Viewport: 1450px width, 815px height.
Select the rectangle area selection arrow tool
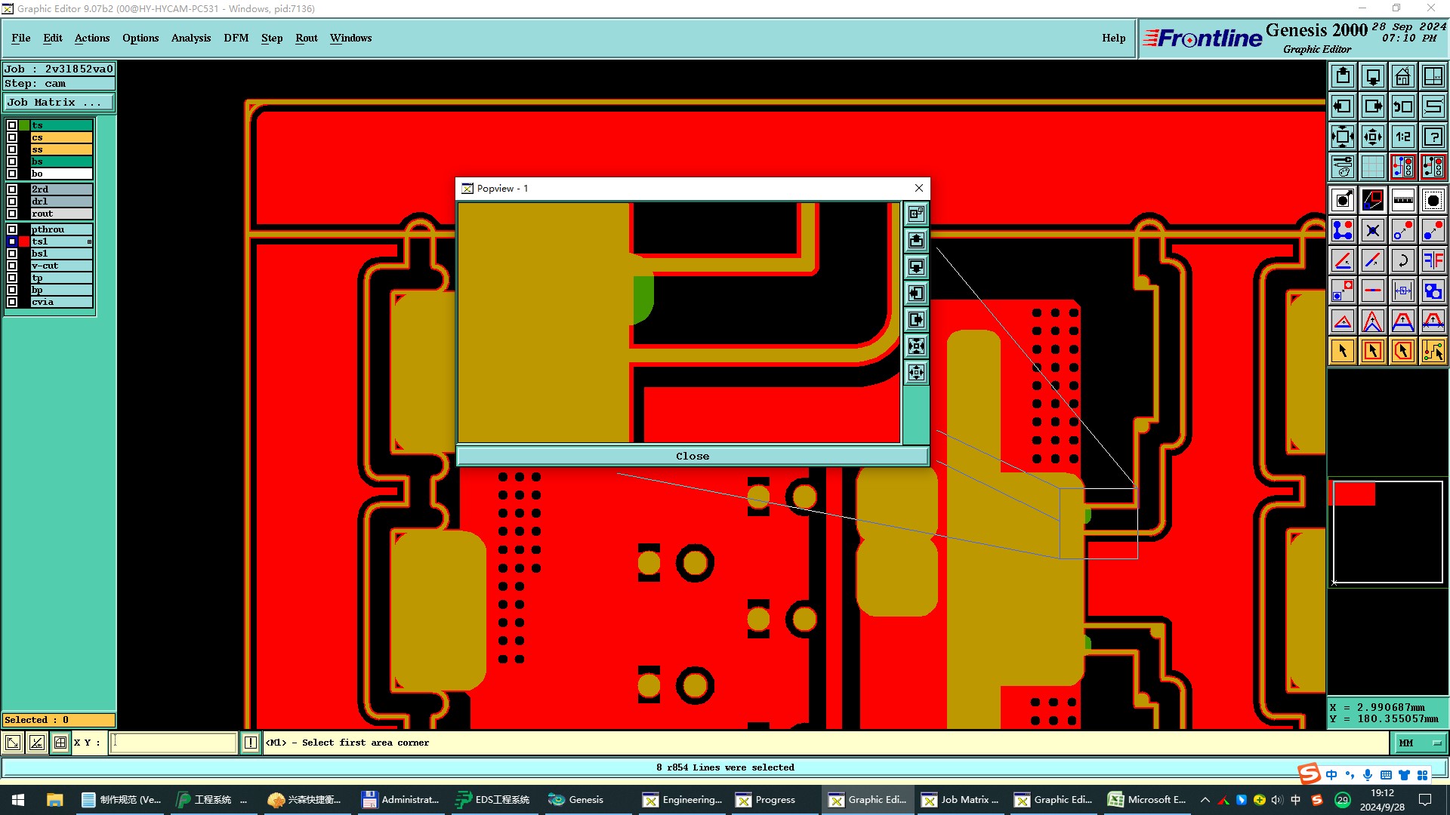pos(1372,351)
